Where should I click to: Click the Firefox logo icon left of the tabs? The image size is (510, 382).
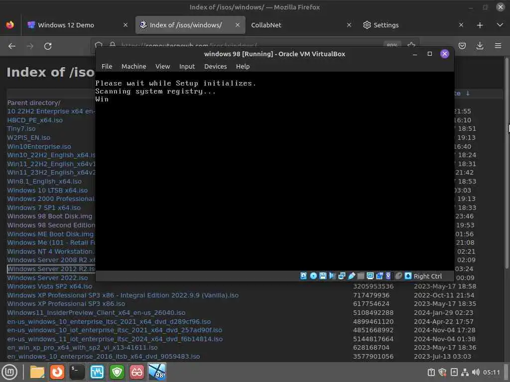click(10, 25)
